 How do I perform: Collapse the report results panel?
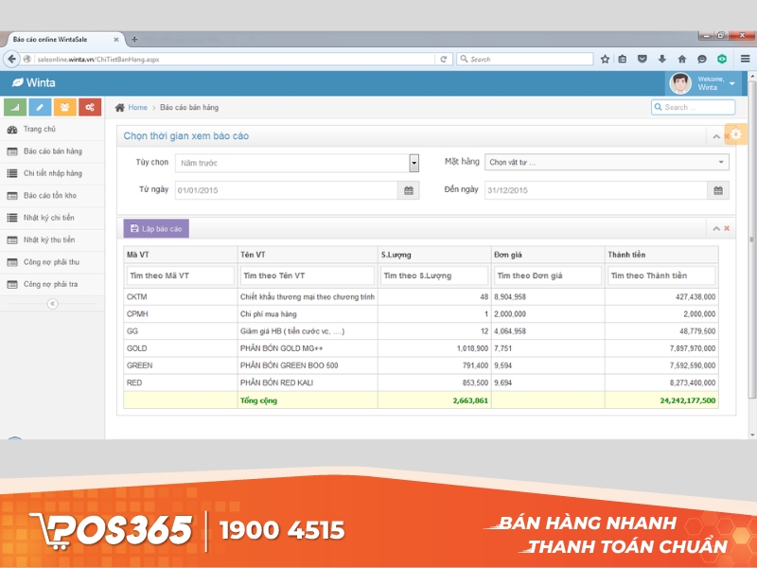click(x=716, y=228)
